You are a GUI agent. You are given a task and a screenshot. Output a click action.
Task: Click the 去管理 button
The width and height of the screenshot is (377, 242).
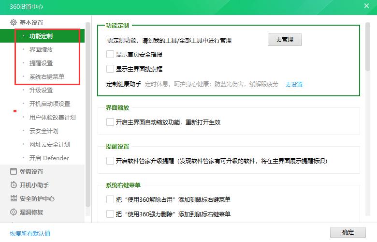point(284,40)
